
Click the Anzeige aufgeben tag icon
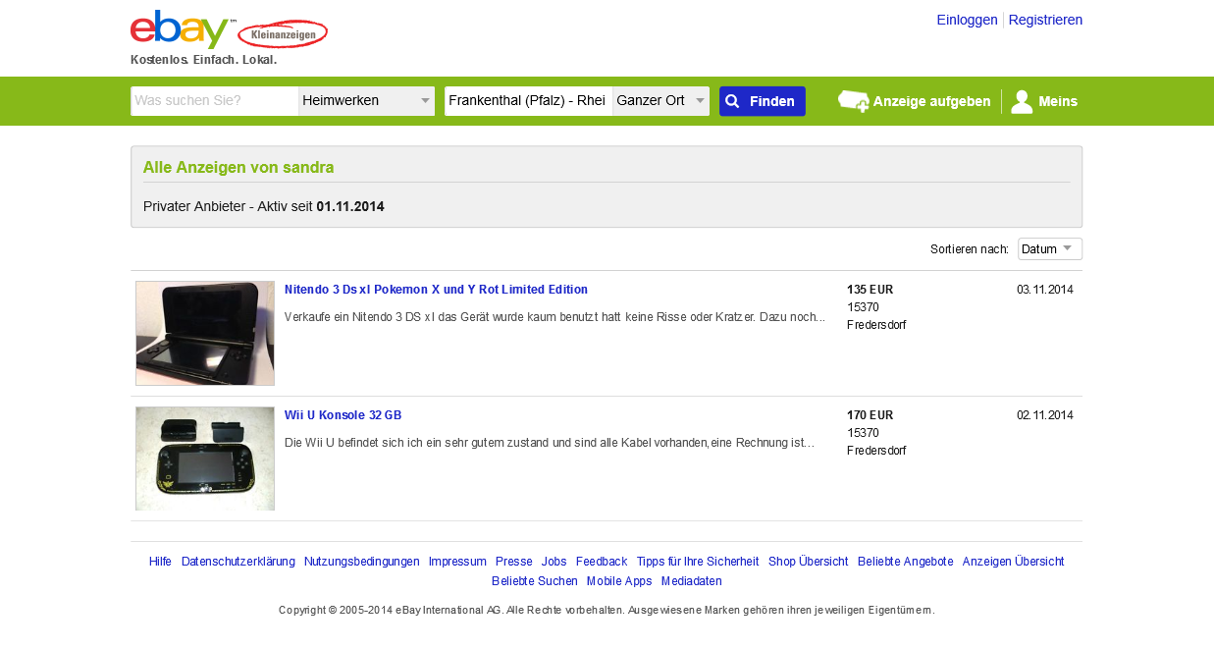[853, 101]
